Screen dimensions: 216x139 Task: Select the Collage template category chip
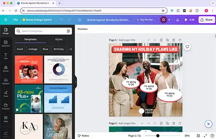click(x=33, y=49)
